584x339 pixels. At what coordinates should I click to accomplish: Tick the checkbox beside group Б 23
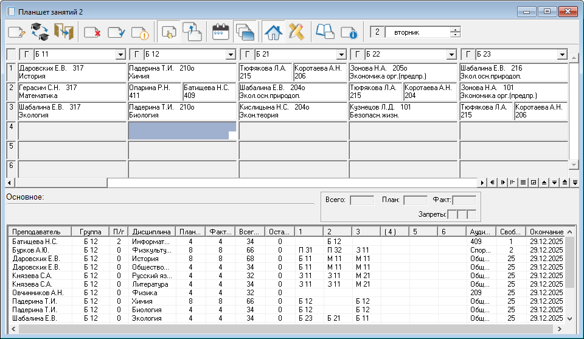[x=469, y=55]
